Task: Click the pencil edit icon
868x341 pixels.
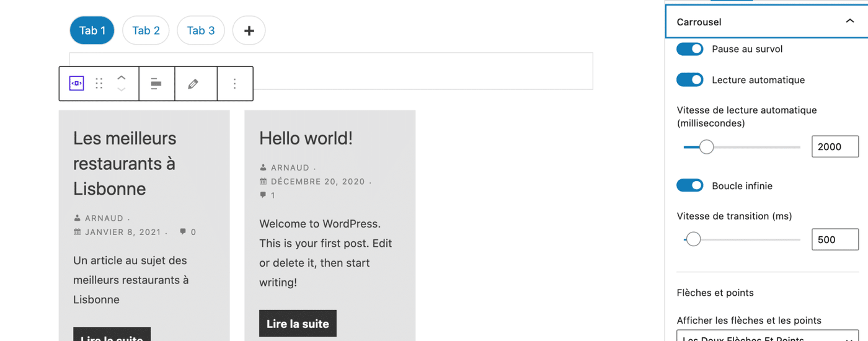Action: pos(193,83)
